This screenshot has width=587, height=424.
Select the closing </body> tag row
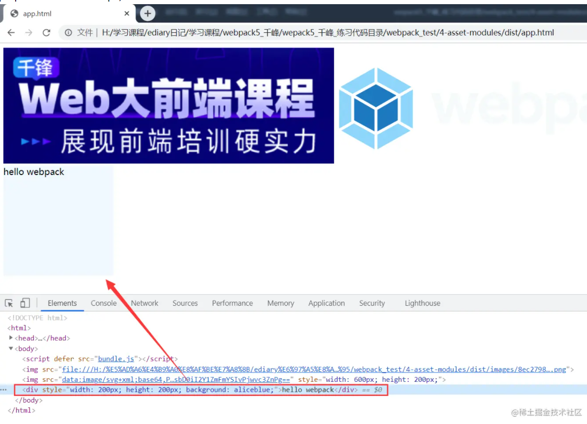tap(29, 400)
